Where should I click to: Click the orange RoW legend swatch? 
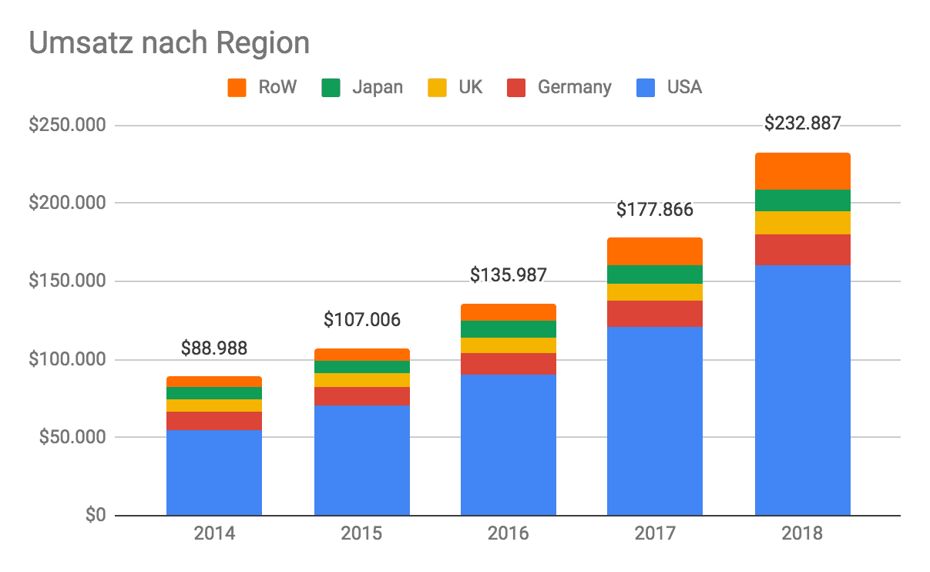click(237, 88)
